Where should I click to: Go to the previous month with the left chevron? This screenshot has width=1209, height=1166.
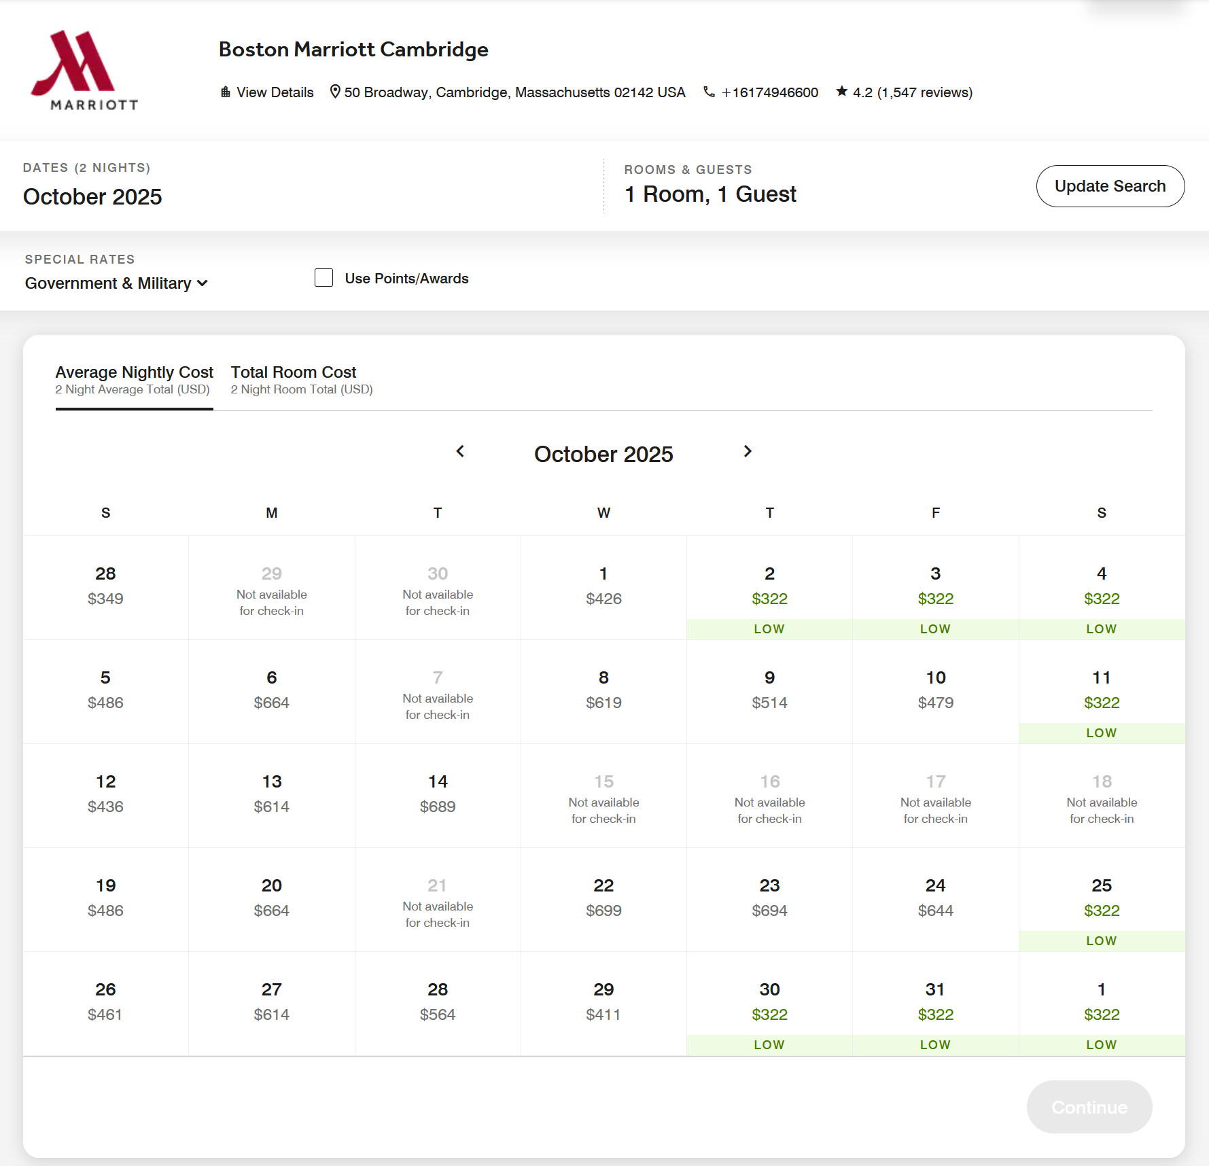(x=461, y=451)
